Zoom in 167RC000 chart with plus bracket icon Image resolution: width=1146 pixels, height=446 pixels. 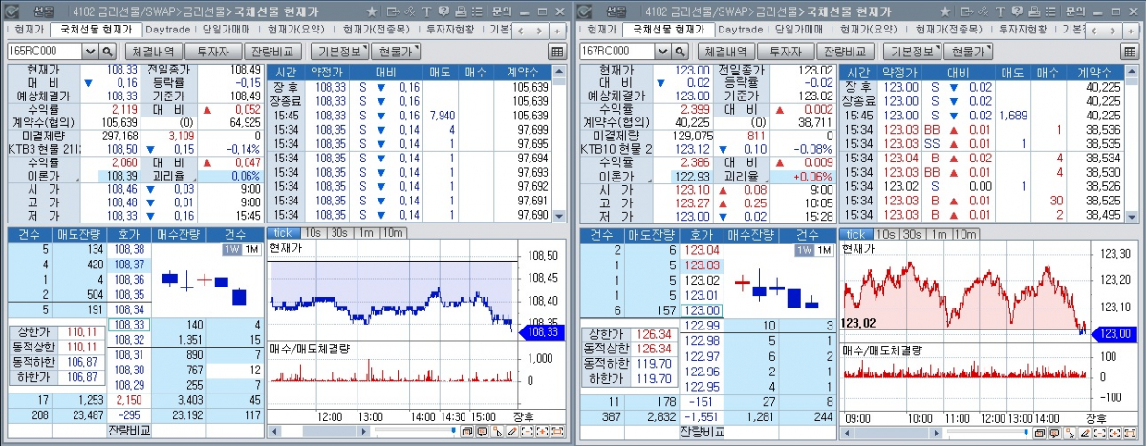coord(1114,432)
